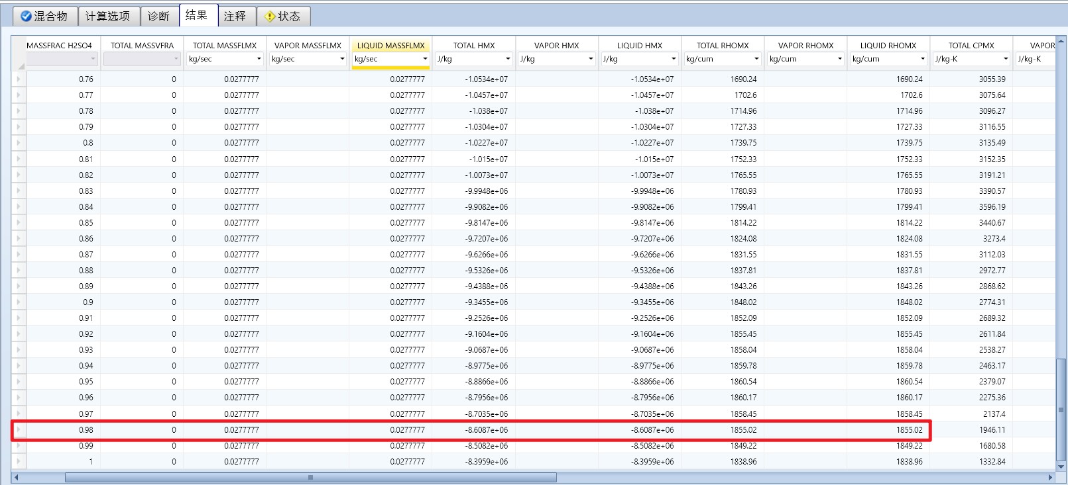Open the 混合物 tab
Screen dimensions: 1068x485
tap(45, 16)
